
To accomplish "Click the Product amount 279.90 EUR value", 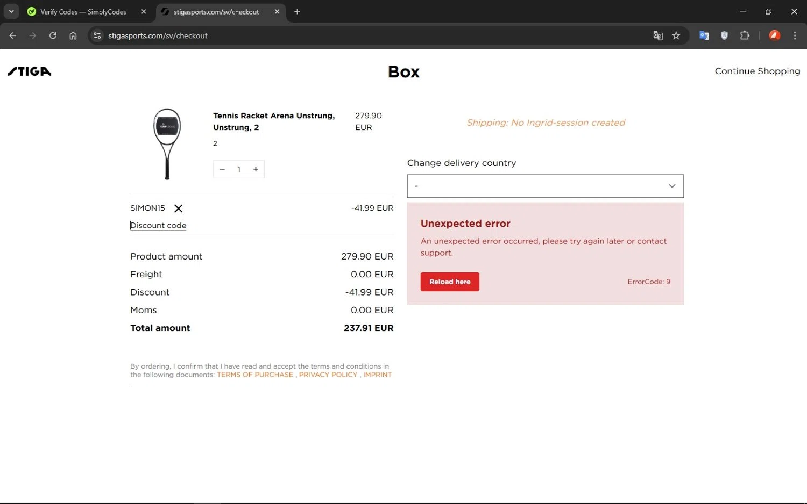I will [x=367, y=256].
